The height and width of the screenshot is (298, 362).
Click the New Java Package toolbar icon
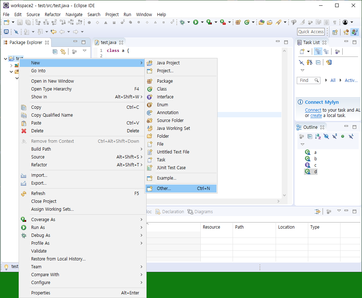tap(238, 22)
